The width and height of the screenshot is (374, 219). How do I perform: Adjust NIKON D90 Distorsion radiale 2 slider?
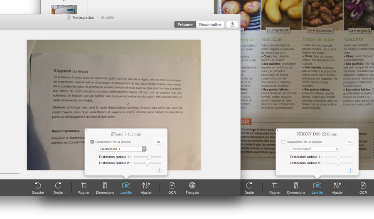pos(338,163)
